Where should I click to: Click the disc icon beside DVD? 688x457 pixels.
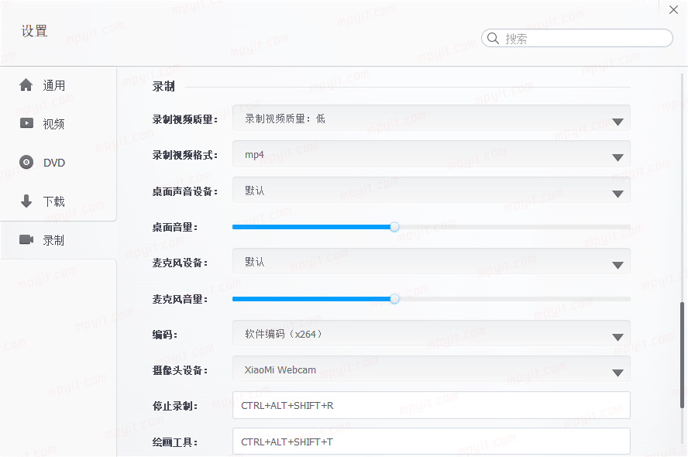[26, 163]
